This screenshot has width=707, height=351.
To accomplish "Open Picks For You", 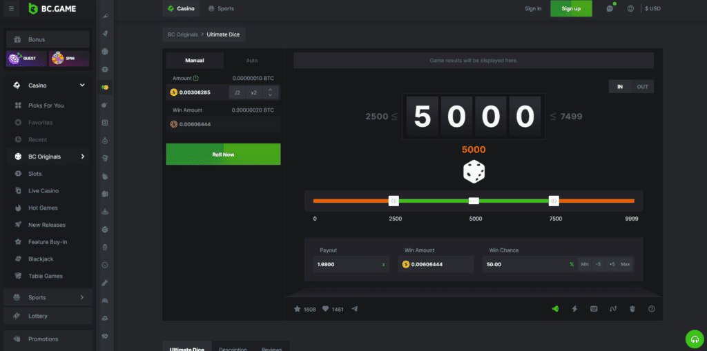I will point(48,106).
